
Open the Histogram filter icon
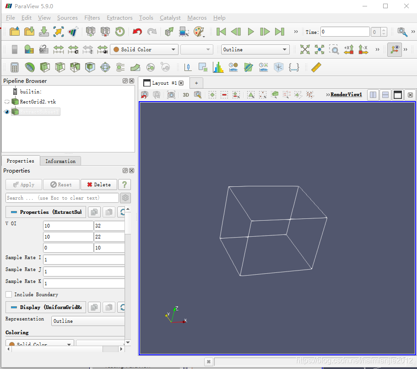click(x=218, y=67)
